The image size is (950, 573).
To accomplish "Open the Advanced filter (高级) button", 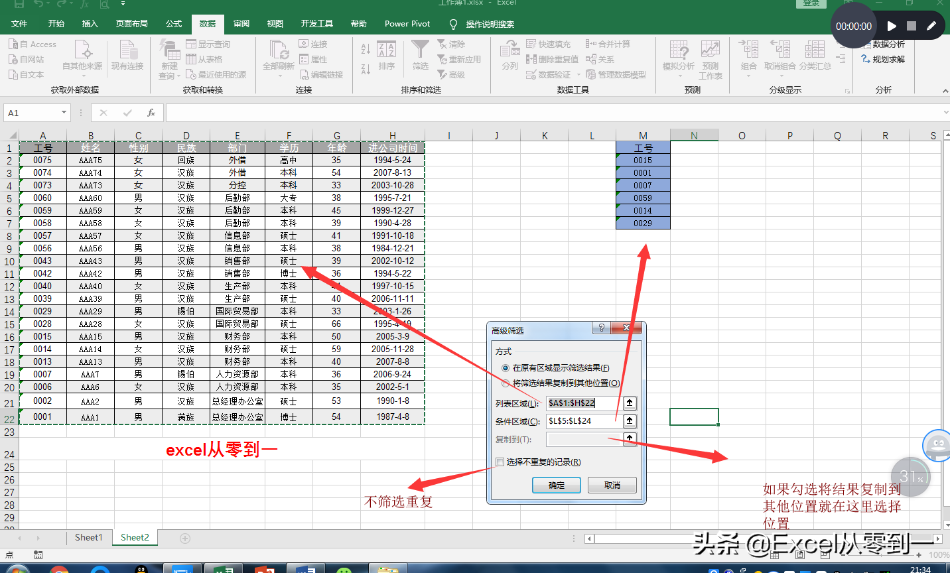I will (x=451, y=75).
